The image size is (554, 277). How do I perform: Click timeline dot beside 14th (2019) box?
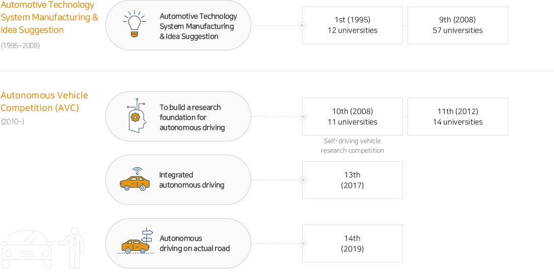(302, 243)
